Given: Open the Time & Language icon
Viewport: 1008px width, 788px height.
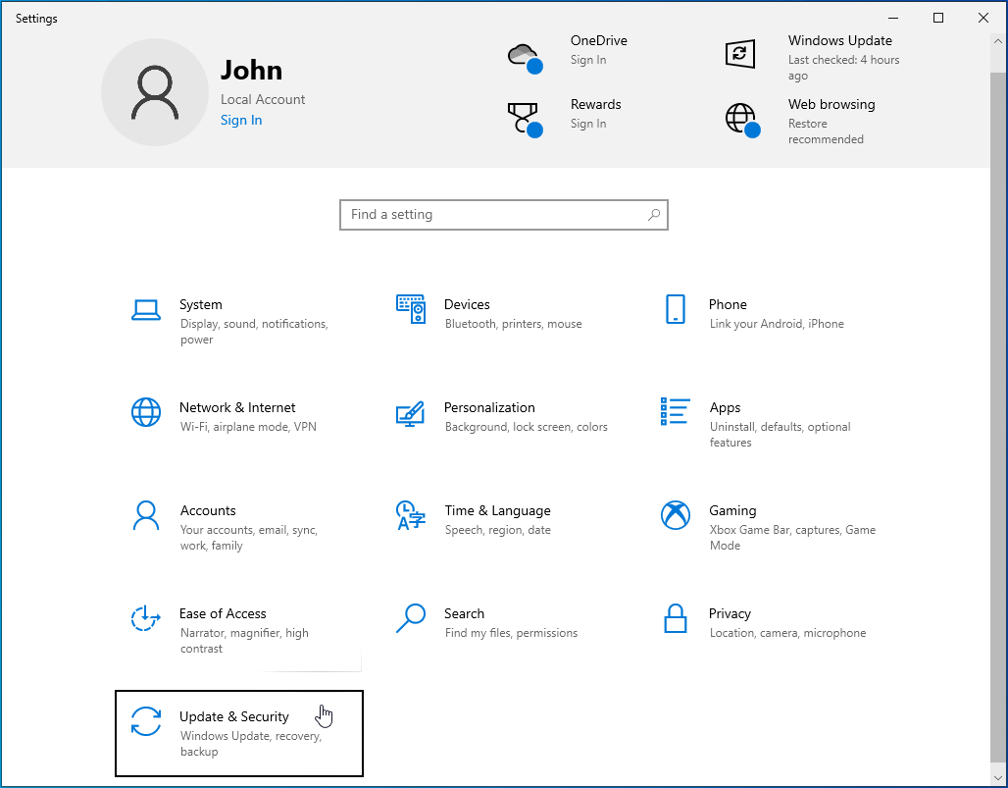Looking at the screenshot, I should pos(410,515).
